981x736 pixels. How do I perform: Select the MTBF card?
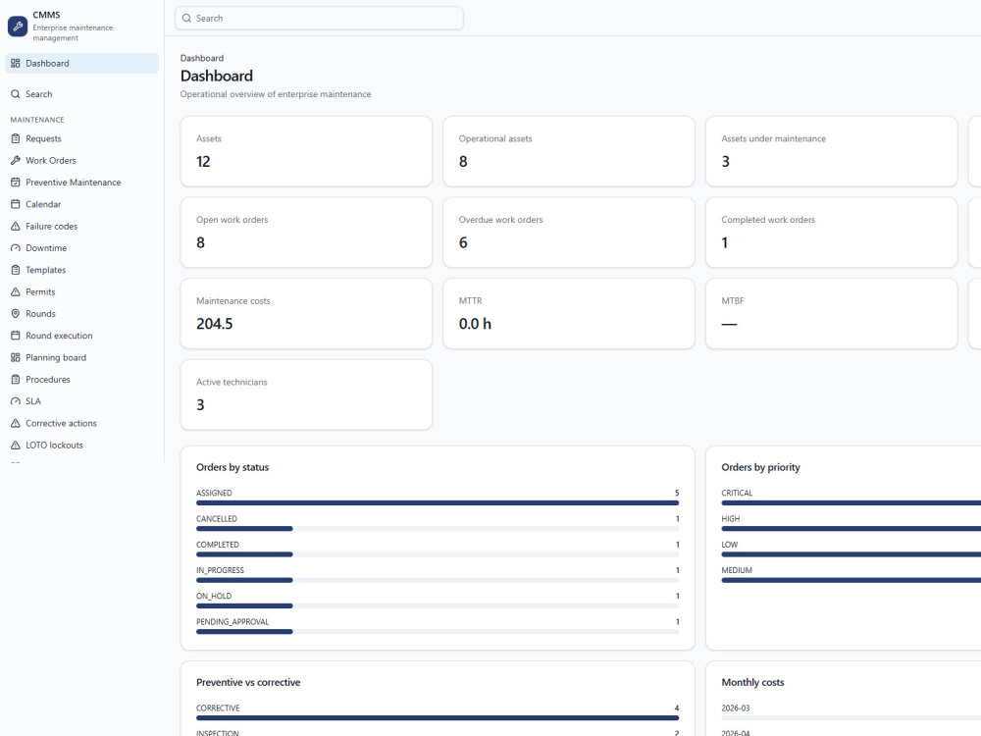(832, 314)
